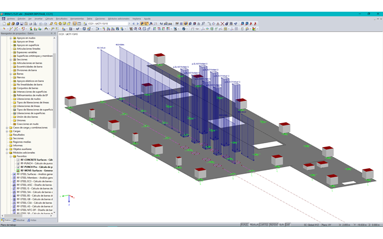
Task: Go to previous load case arrow
Action: click(133, 23)
